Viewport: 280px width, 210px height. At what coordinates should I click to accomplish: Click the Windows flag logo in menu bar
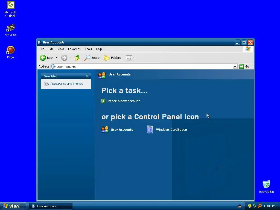click(248, 49)
